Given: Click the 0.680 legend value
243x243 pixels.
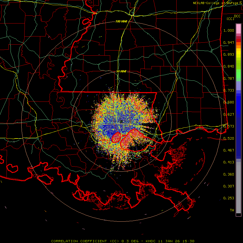Looking at the screenshot, I should pyautogui.click(x=229, y=102).
